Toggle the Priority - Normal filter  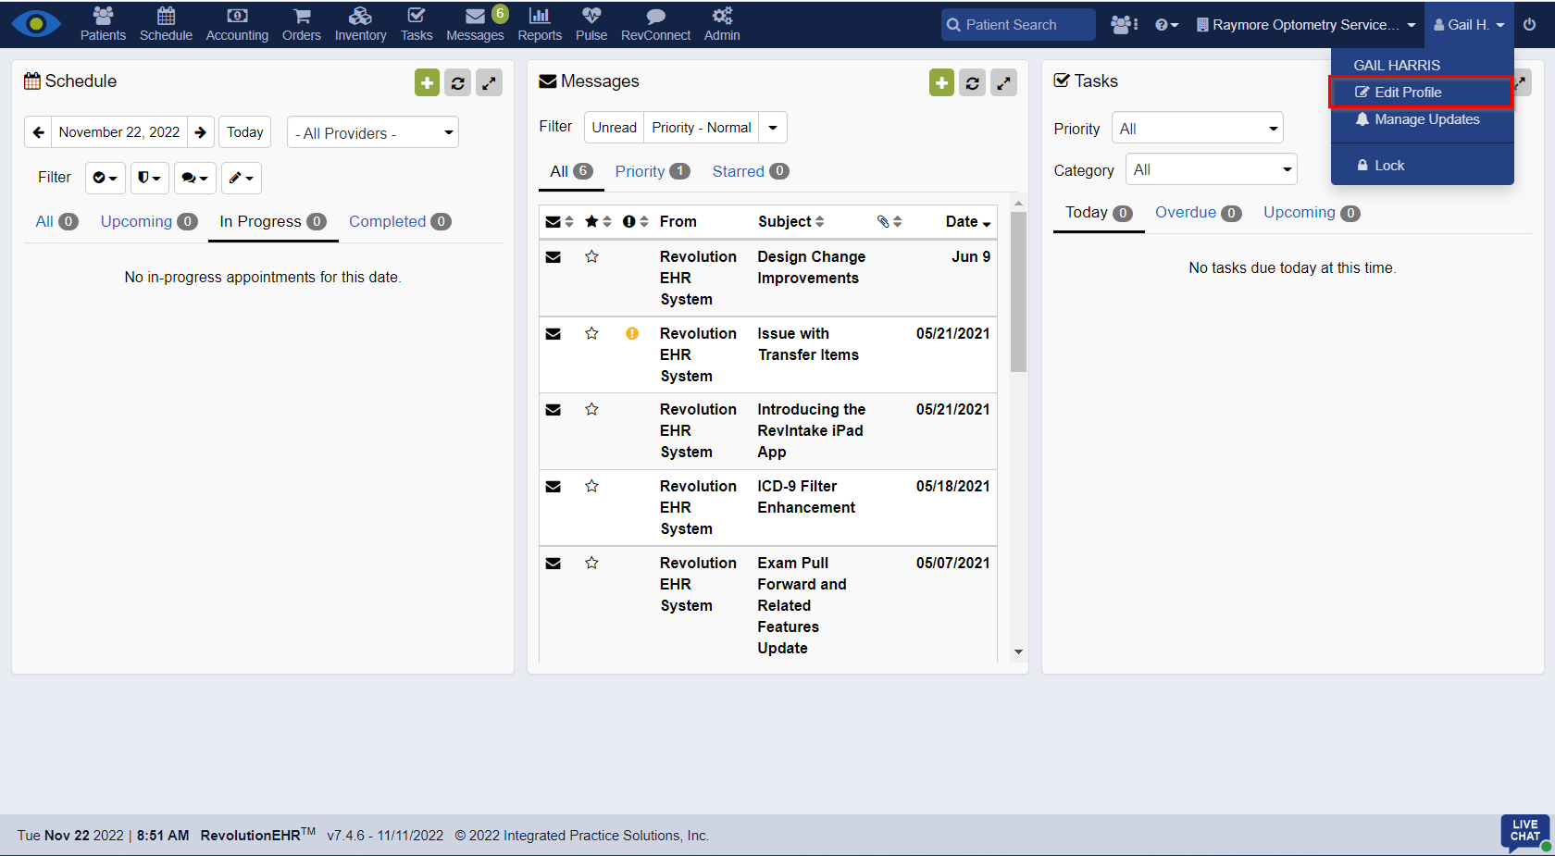702,128
